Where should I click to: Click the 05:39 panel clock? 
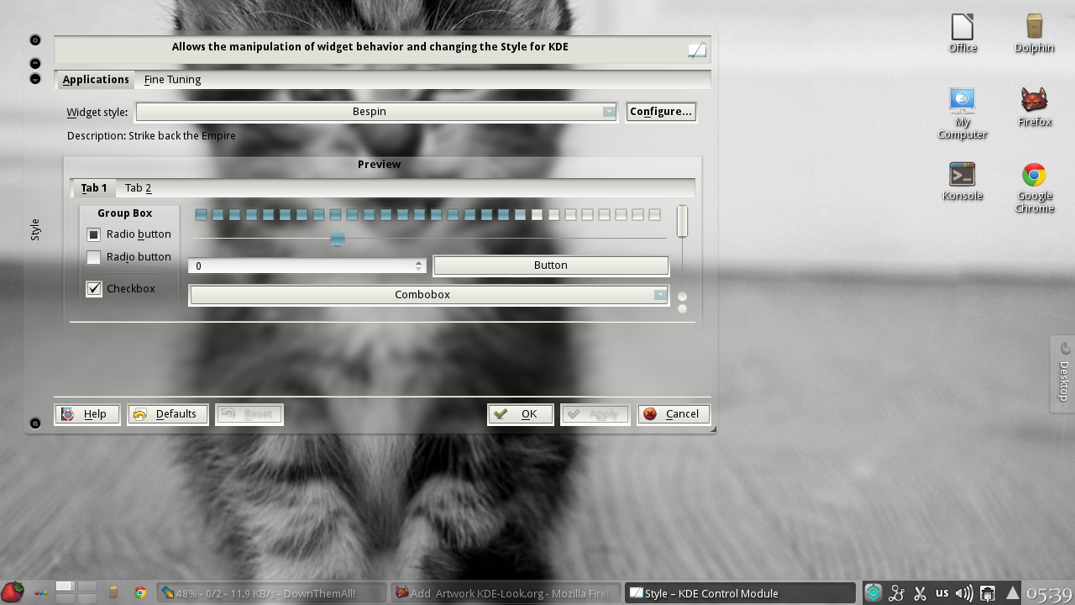coord(1049,593)
